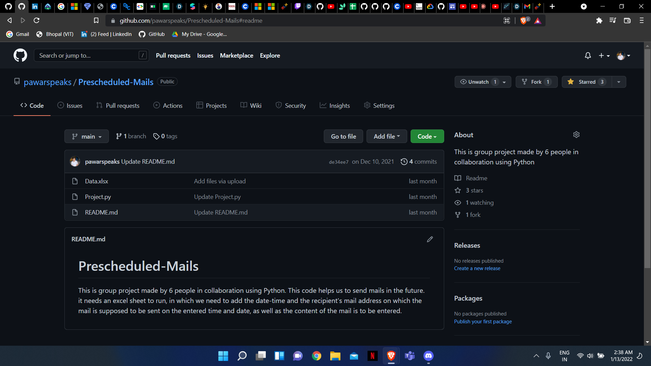The height and width of the screenshot is (366, 651).
Task: Click the Create a new release link
Action: coord(477,268)
